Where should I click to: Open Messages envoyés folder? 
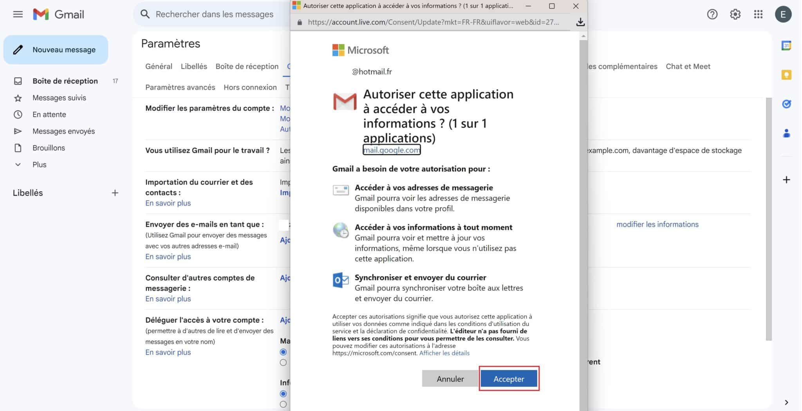pos(63,131)
